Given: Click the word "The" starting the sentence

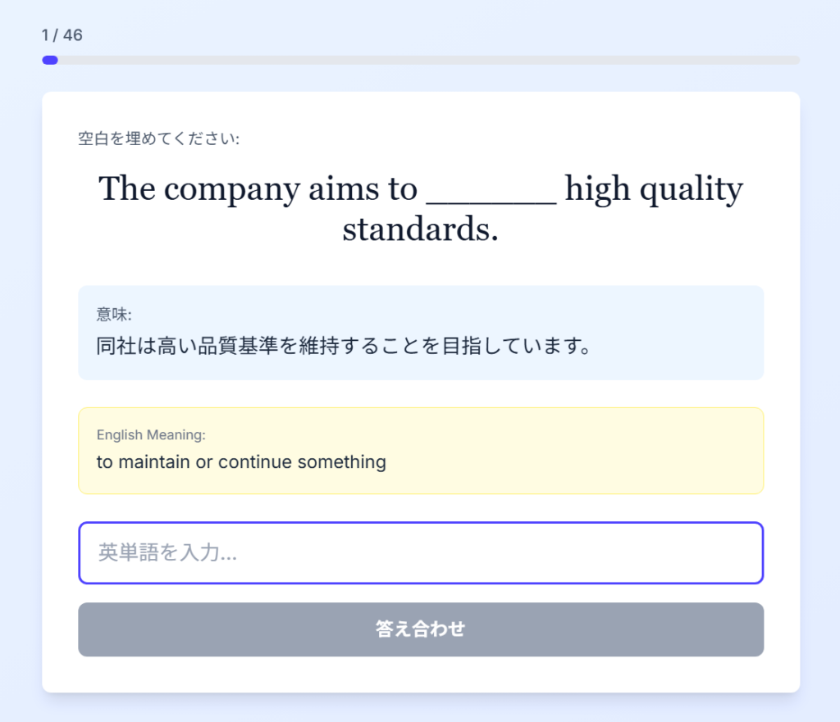Looking at the screenshot, I should pyautogui.click(x=126, y=189).
